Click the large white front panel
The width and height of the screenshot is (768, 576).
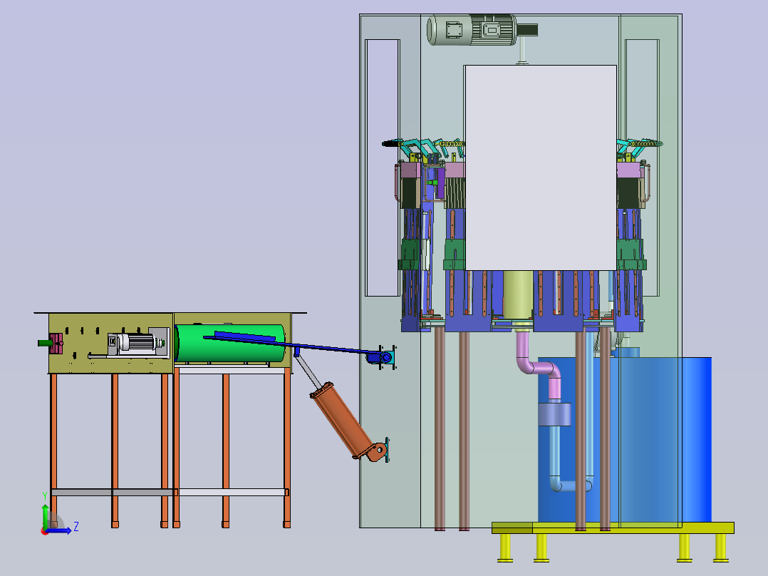(540, 168)
